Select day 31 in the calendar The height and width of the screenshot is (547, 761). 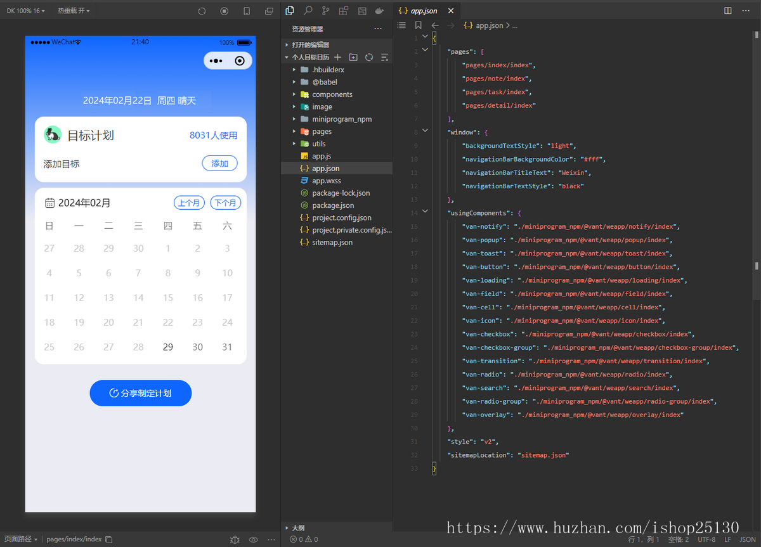(227, 347)
